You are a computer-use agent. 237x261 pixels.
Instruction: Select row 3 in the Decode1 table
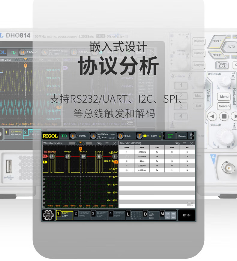[x=157, y=161]
